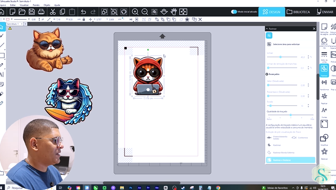Select the Pan hand tool
336x190 pixels.
click(174, 12)
